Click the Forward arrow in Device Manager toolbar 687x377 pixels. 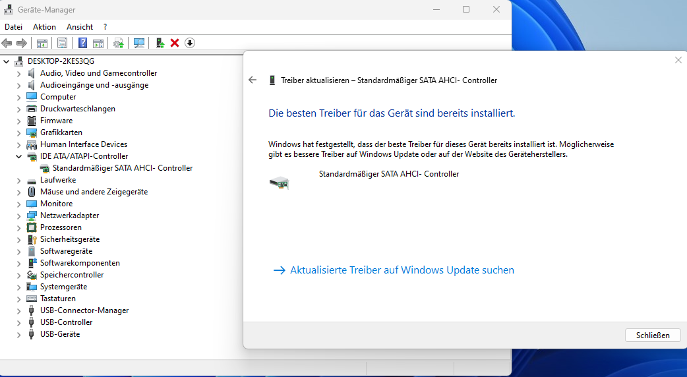(22, 43)
